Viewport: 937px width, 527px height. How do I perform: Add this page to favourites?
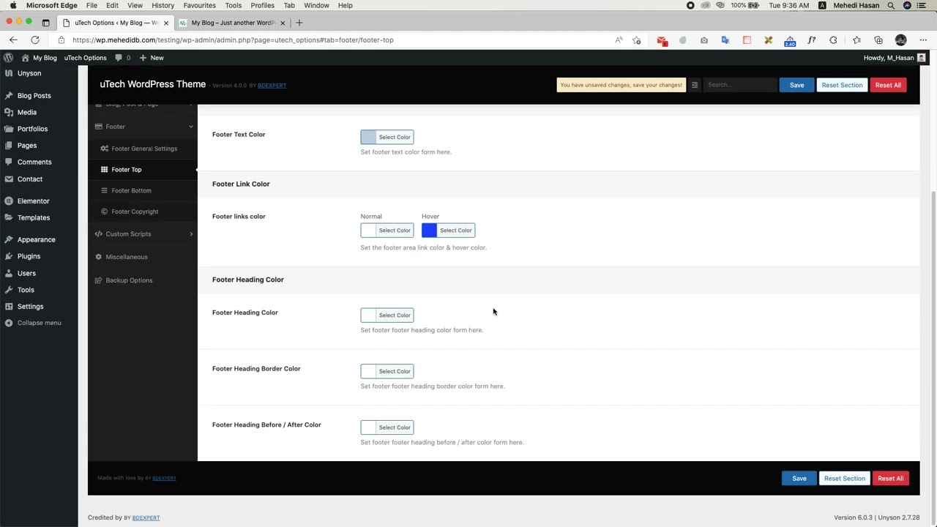pyautogui.click(x=637, y=40)
